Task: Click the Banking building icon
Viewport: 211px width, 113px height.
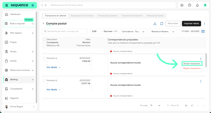Action: click(6, 79)
